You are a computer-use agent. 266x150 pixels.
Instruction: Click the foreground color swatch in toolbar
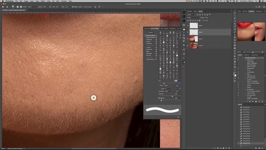point(234,75)
